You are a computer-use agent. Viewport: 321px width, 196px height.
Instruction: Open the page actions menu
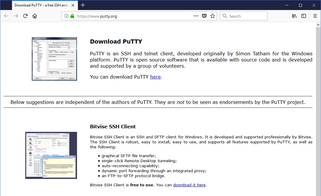pos(196,16)
